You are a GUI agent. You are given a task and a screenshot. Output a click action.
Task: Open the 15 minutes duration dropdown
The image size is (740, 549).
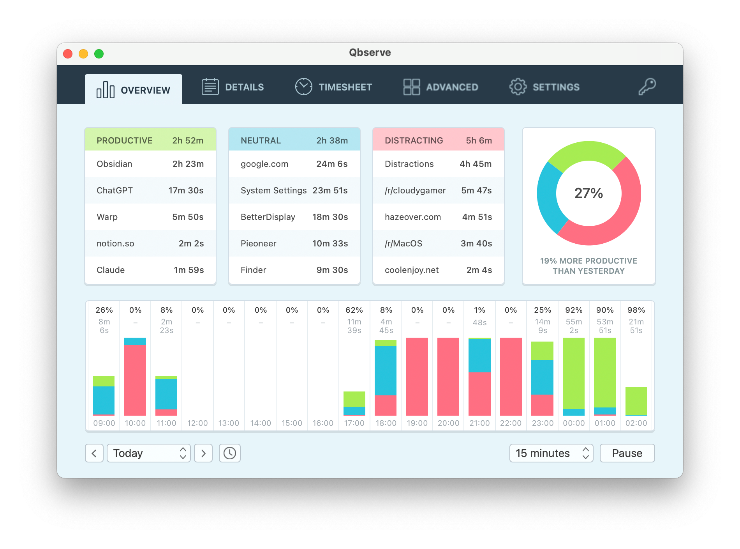[551, 453]
